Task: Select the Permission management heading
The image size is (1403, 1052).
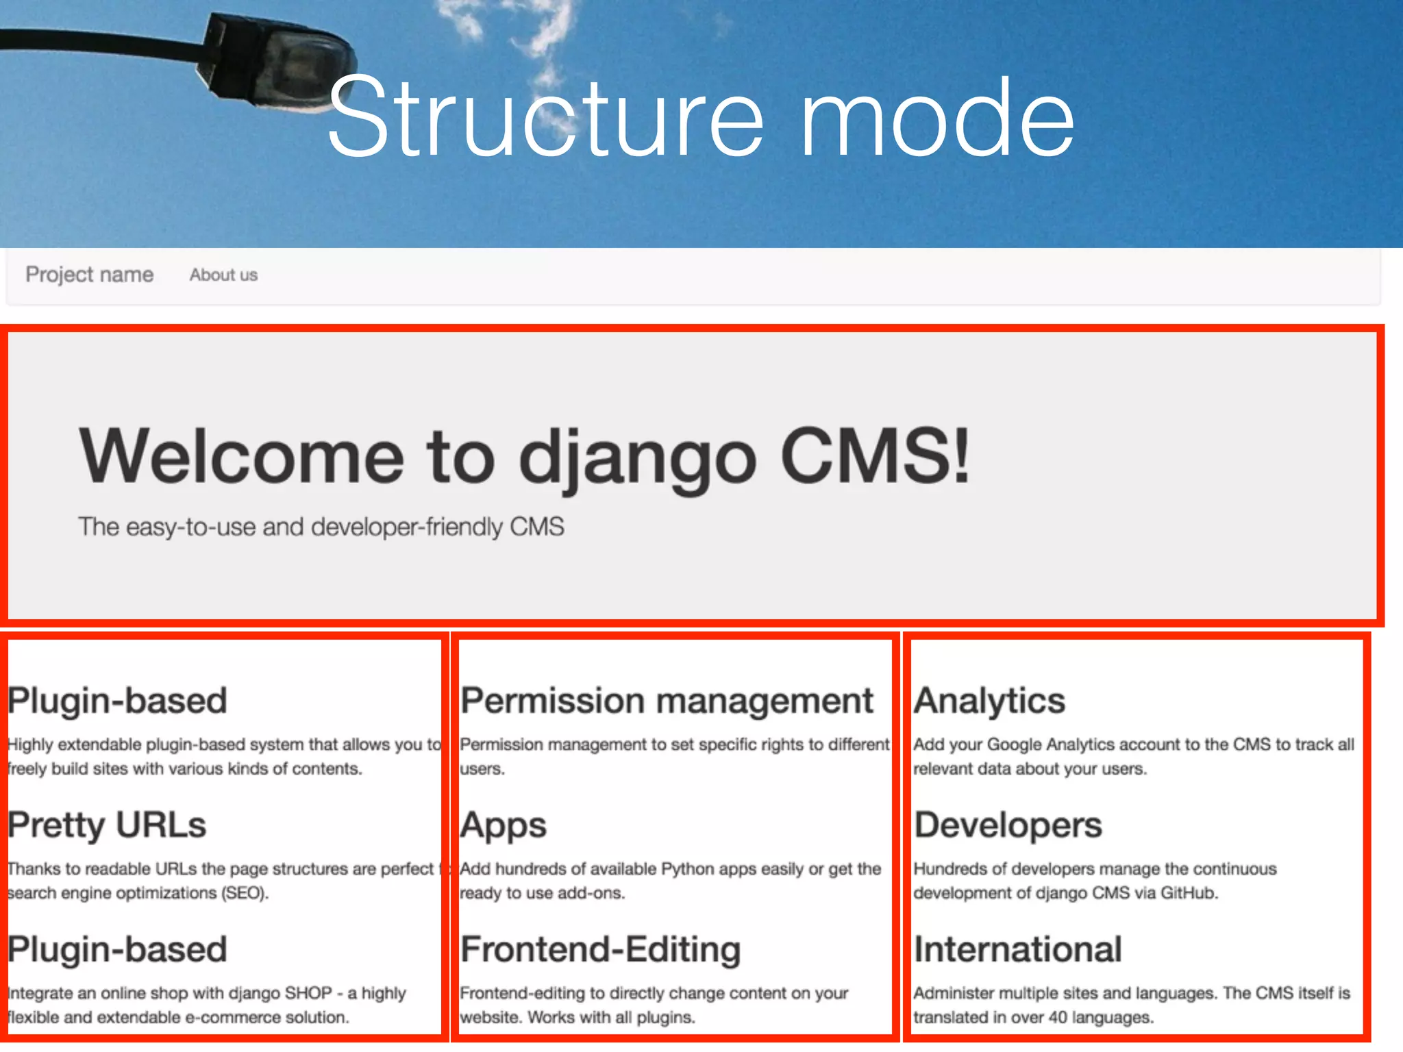Action: tap(667, 701)
